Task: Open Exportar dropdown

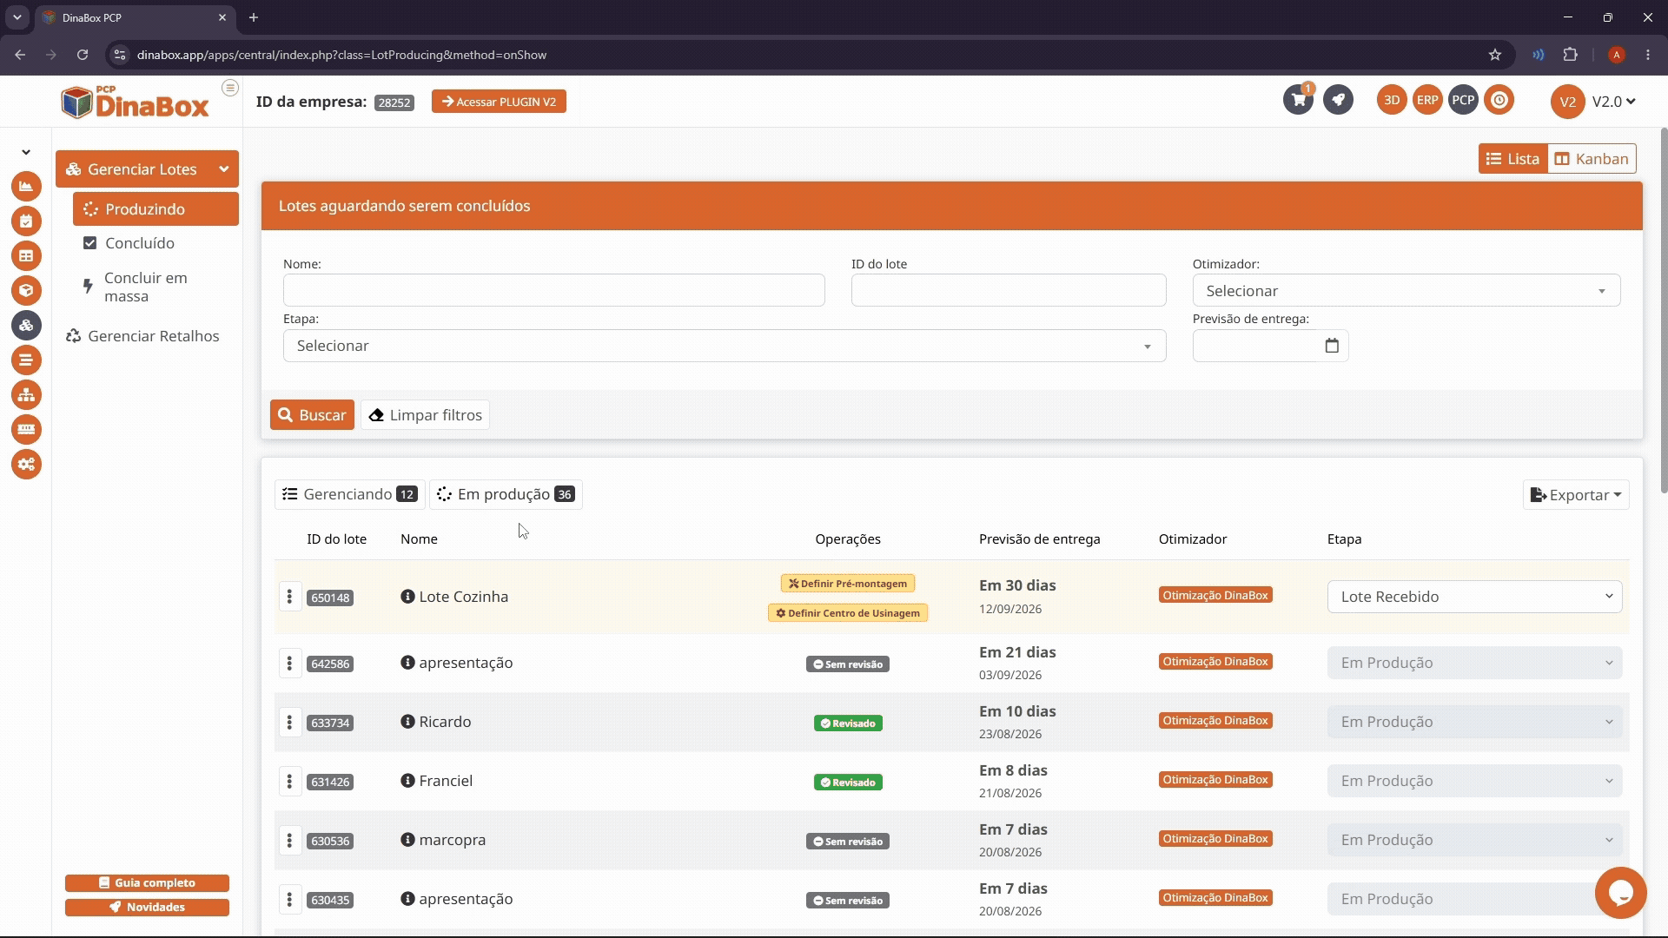Action: (1576, 495)
